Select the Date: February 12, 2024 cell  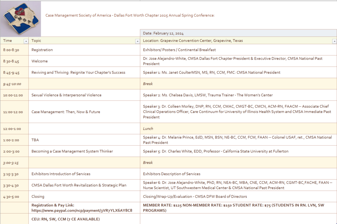pyautogui.click(x=238, y=33)
